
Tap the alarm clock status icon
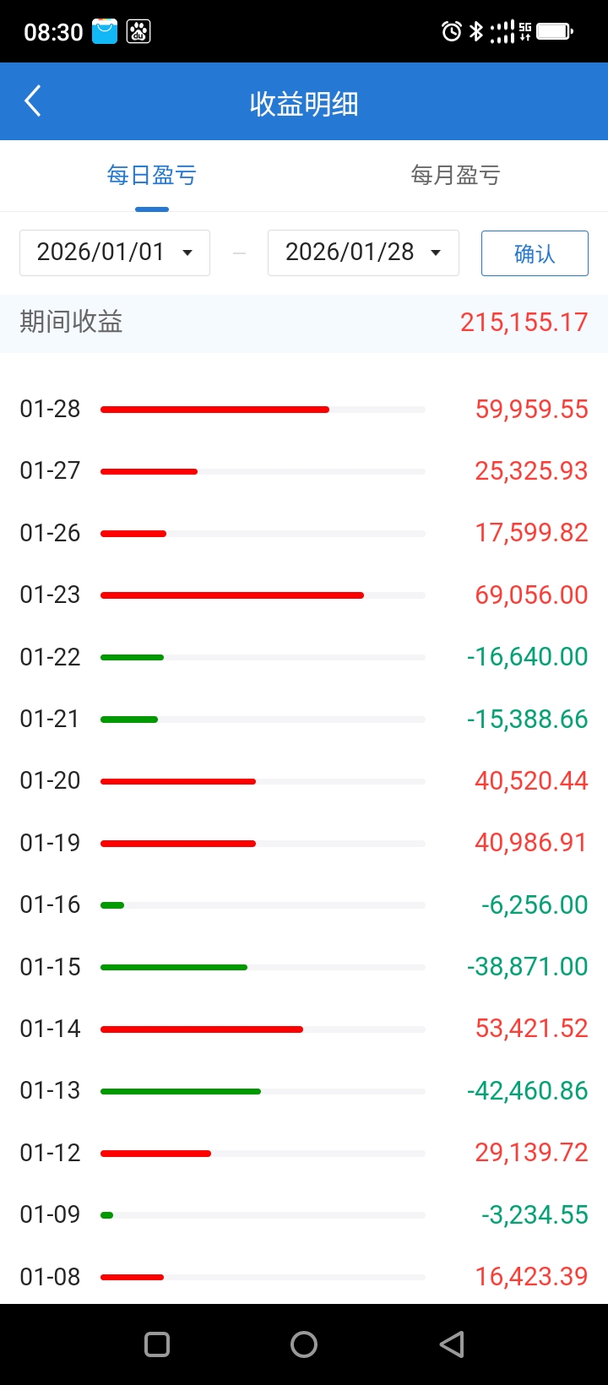point(452,32)
